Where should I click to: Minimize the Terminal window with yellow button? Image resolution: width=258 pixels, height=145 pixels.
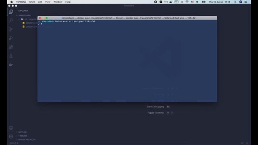point(43,18)
